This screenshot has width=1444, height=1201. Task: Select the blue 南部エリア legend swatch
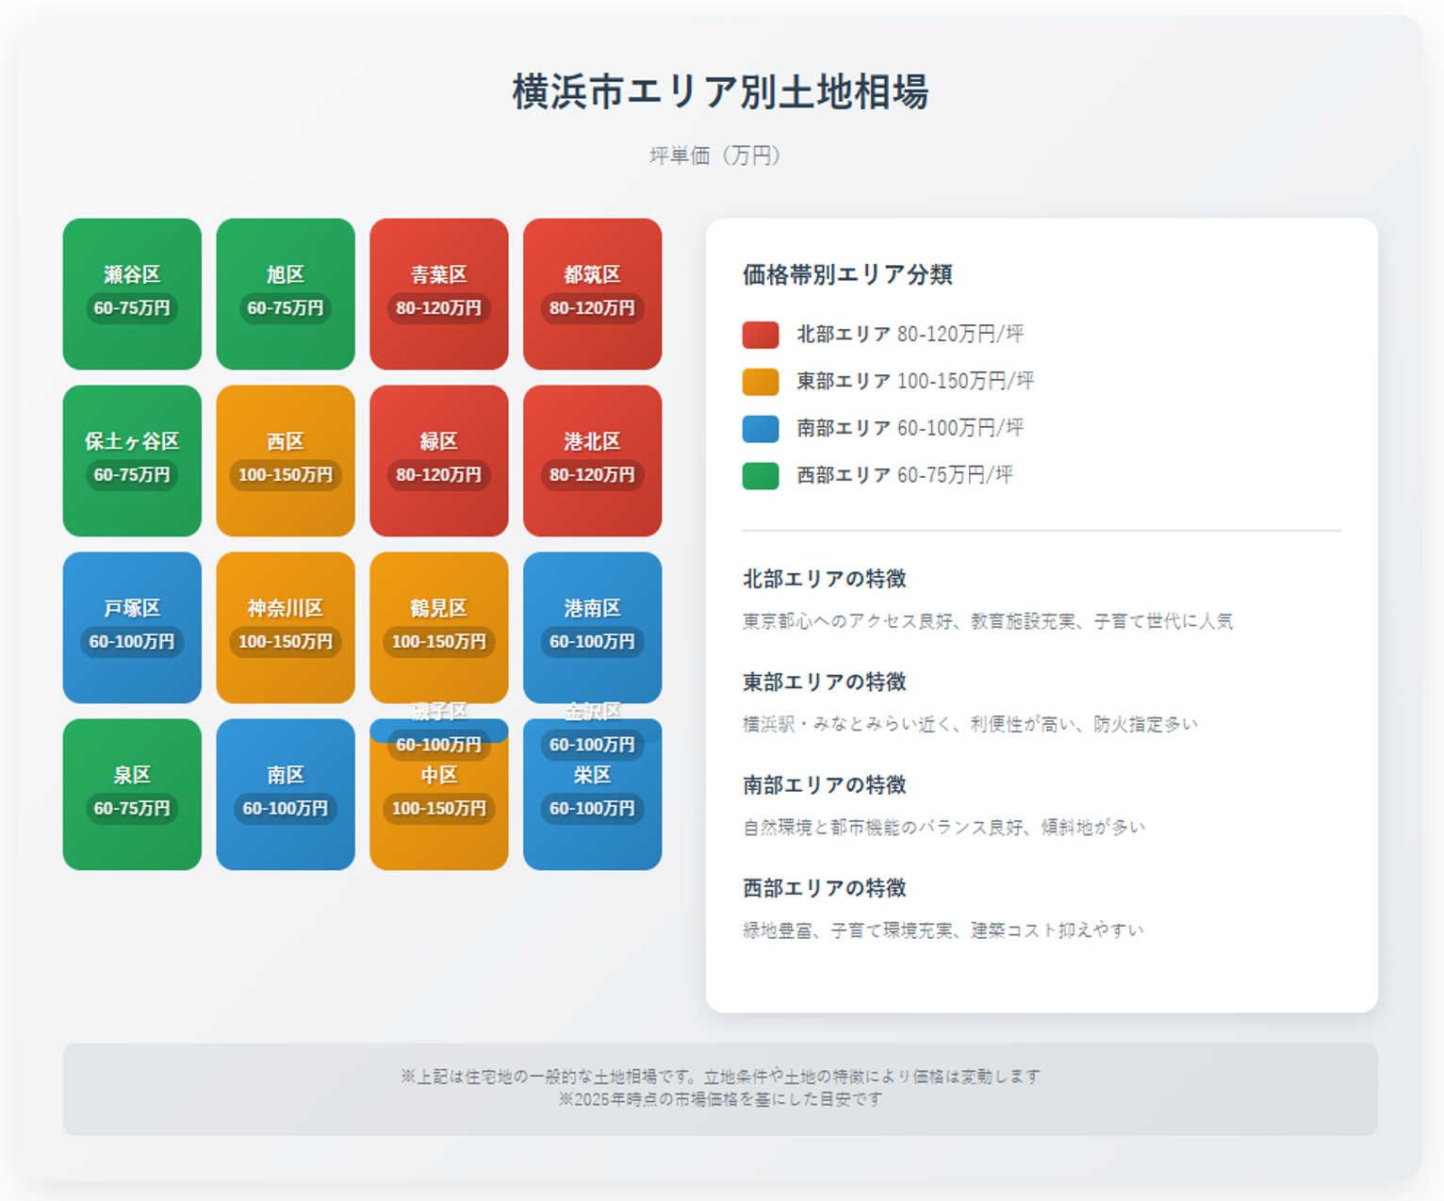point(760,429)
